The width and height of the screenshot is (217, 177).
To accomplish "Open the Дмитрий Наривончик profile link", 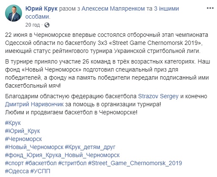I will [34, 104].
